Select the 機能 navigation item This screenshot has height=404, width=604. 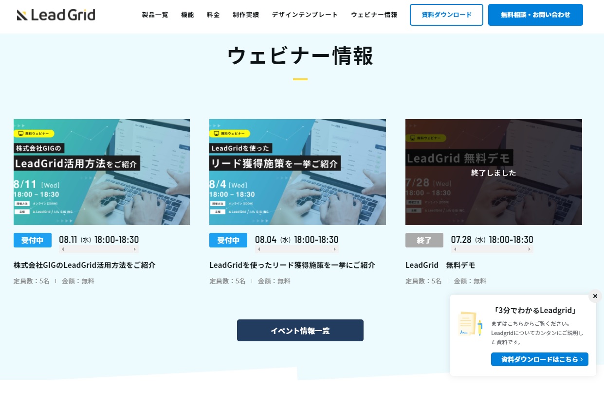187,15
